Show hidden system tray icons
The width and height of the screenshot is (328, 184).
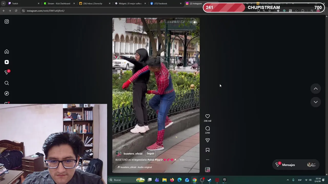click(x=288, y=180)
